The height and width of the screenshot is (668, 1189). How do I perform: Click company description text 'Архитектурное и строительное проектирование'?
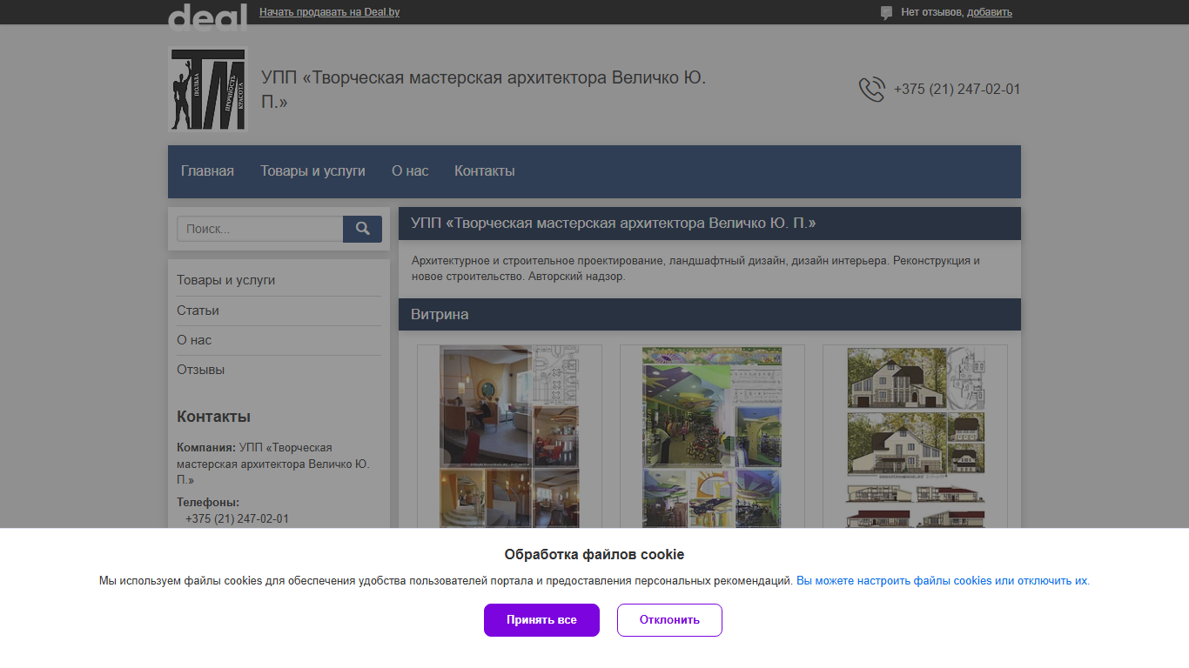coord(538,261)
